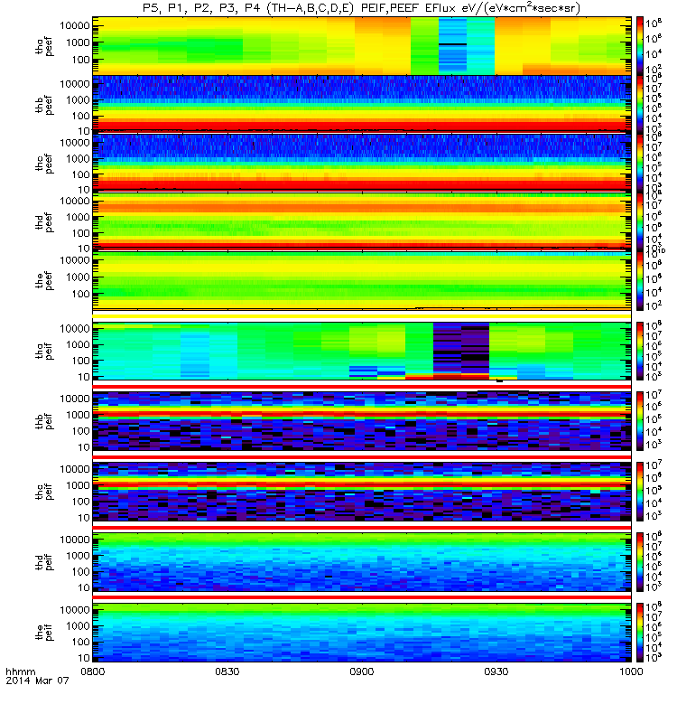Click the 0800 time axis label

click(x=93, y=671)
